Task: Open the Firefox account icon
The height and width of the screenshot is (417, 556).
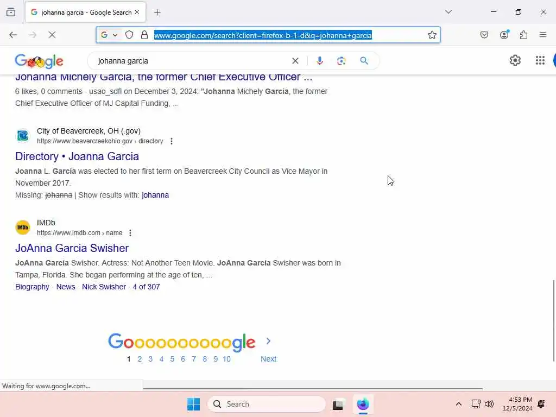Action: click(504, 34)
